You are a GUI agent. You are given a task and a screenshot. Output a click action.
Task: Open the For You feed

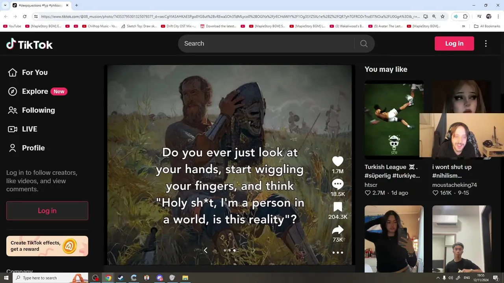coord(28,72)
